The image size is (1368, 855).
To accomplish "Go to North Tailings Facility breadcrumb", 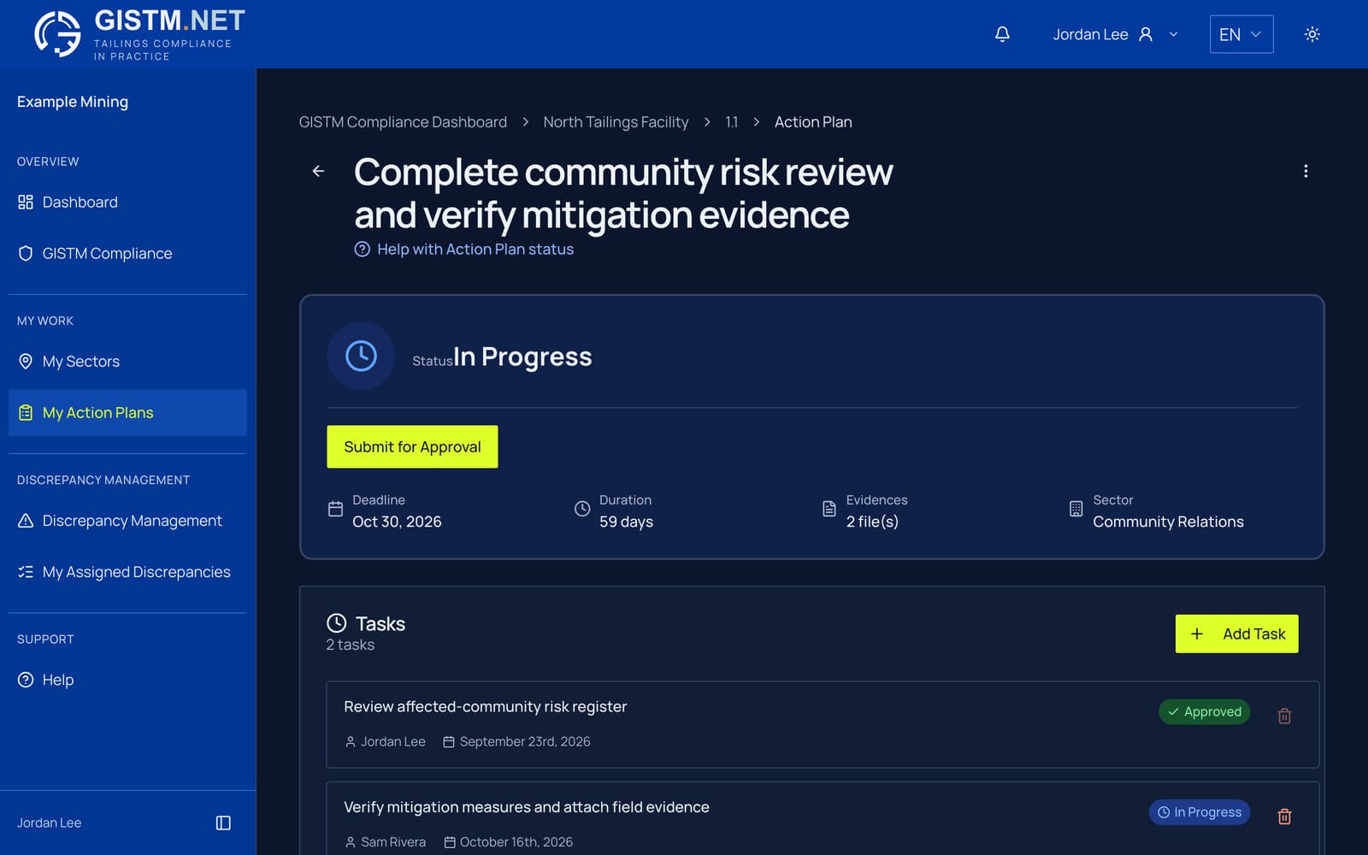I will [x=616, y=122].
